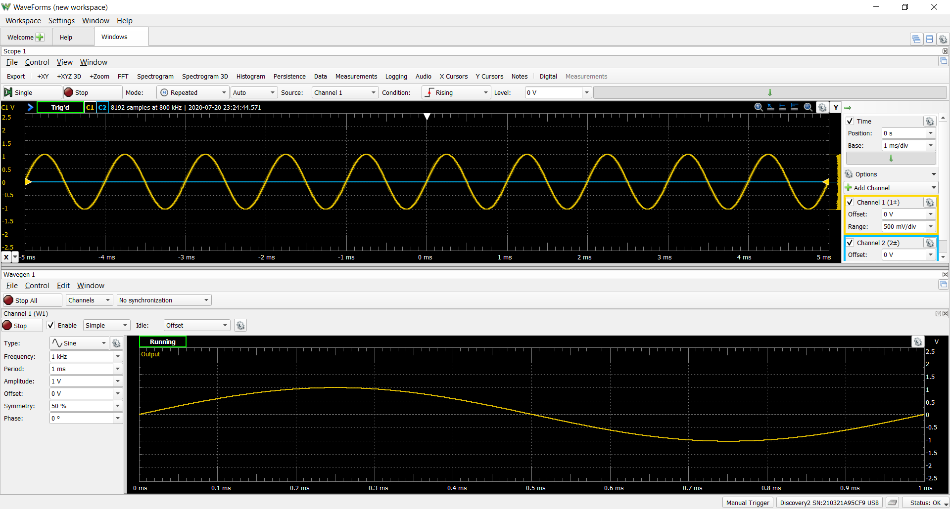The width and height of the screenshot is (950, 509).
Task: Toggle the Channel 1 (1±) checkbox
Action: (x=850, y=202)
